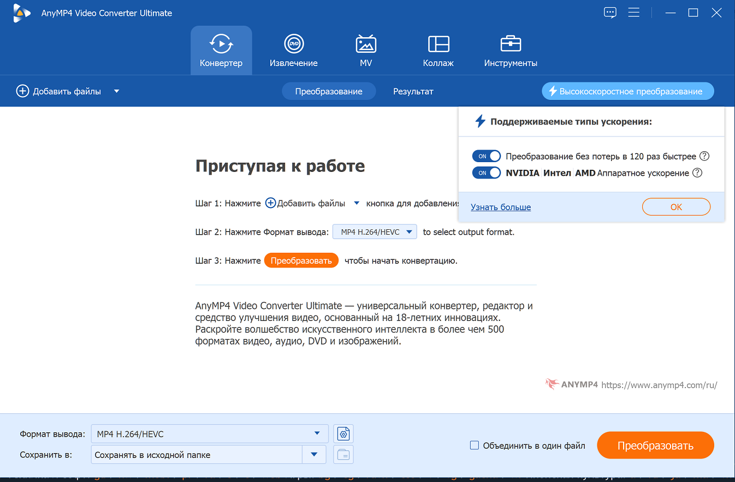Click the Формат вывода: label at bottom
The height and width of the screenshot is (482, 735).
(x=52, y=434)
